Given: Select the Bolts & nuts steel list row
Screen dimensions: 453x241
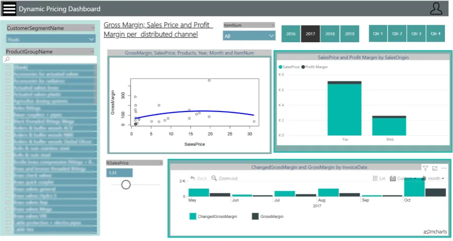Looking at the screenshot, I should tap(55, 155).
